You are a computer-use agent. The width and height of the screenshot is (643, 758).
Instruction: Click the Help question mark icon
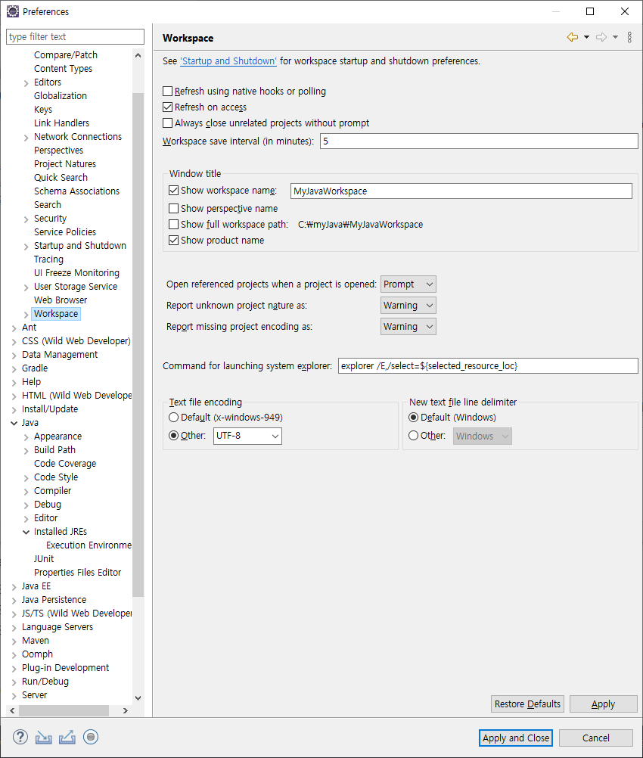(20, 737)
